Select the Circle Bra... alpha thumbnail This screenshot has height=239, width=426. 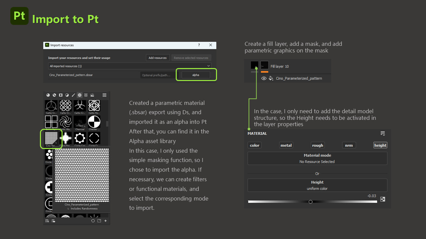[x=66, y=138]
